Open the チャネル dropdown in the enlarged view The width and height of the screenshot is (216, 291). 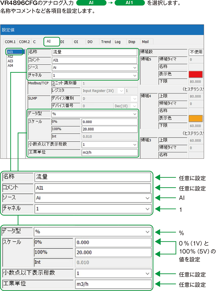coord(93,209)
